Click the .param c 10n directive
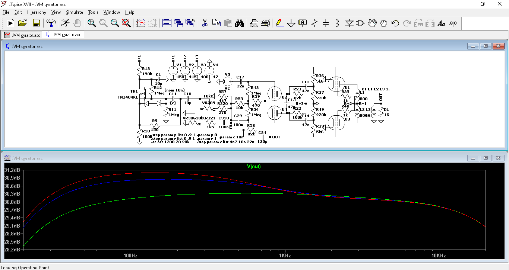The image size is (509, 270). pos(231,137)
